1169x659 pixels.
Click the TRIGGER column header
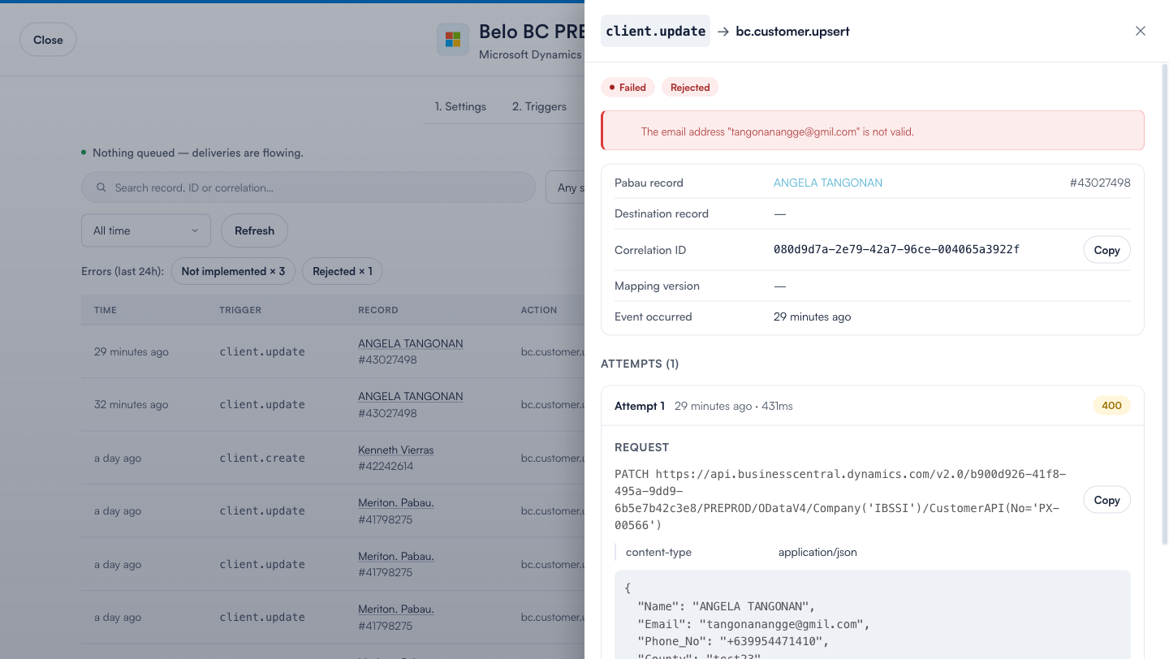pyautogui.click(x=240, y=310)
